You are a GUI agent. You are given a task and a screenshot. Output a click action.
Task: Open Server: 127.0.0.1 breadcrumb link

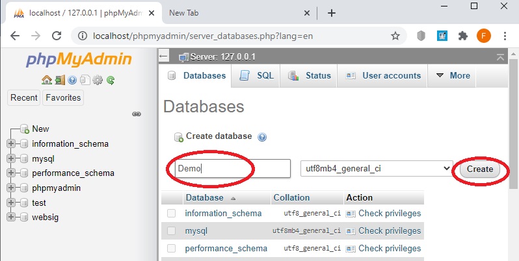[x=223, y=57]
